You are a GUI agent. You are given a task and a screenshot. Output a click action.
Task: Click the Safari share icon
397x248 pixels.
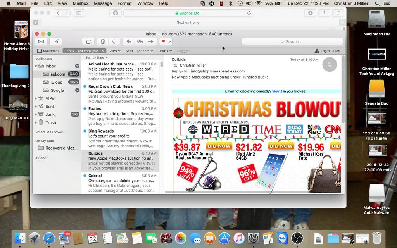325,13
